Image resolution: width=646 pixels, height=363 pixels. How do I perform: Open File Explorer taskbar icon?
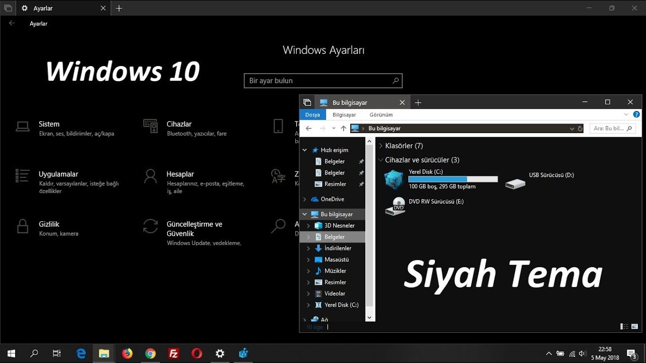point(104,353)
